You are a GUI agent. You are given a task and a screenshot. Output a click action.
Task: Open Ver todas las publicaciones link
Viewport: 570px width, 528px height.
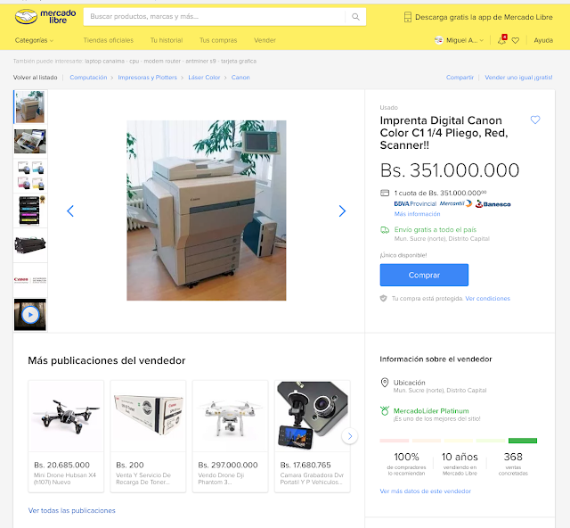71,510
